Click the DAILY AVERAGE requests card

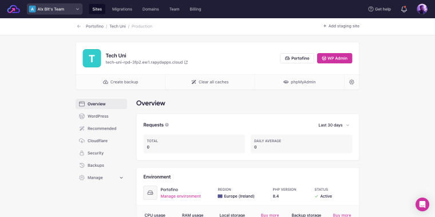pos(302,144)
